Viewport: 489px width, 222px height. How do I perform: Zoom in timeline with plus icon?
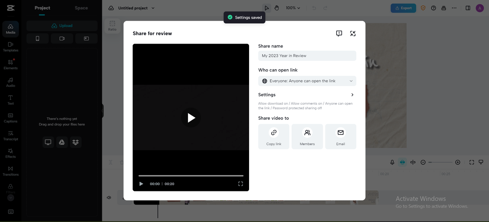click(458, 162)
